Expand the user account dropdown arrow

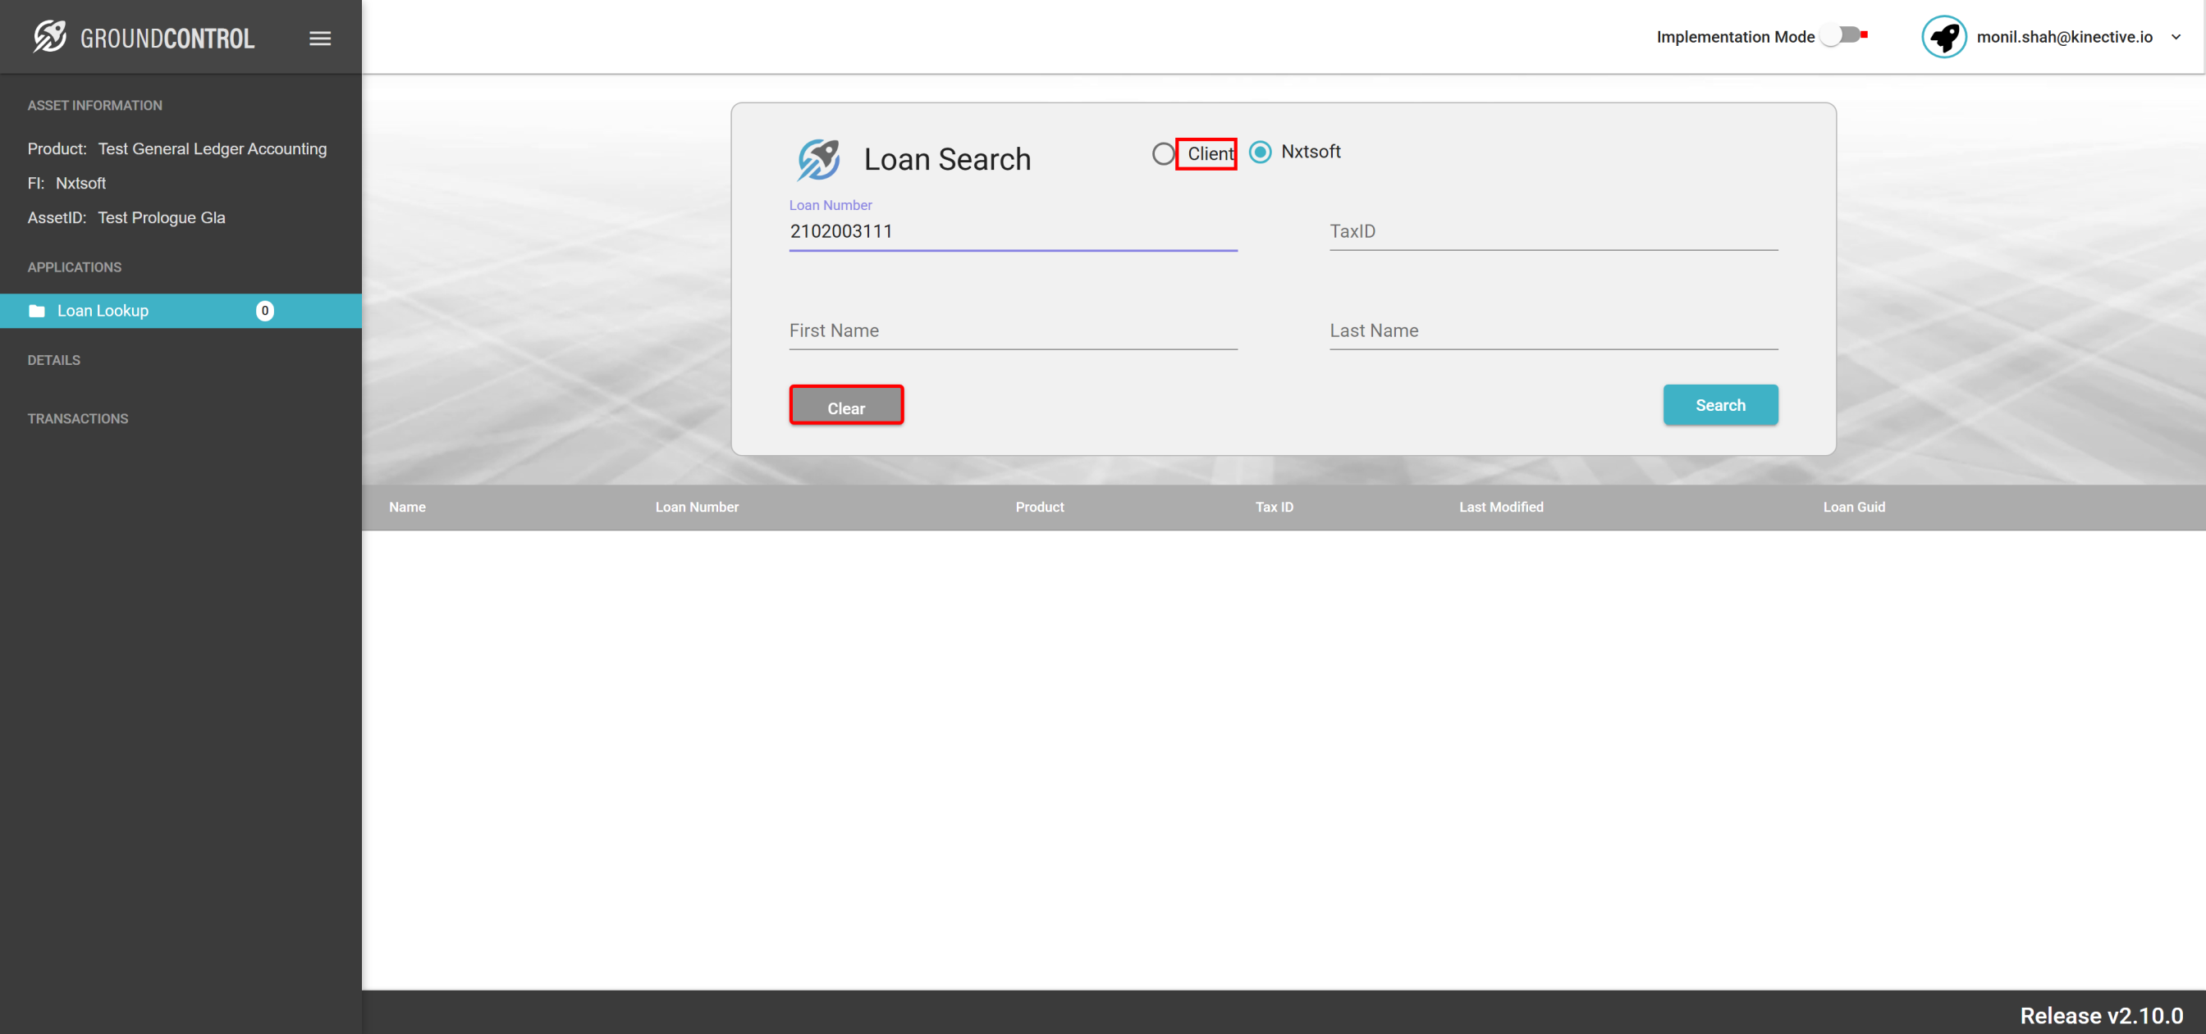coord(2176,37)
